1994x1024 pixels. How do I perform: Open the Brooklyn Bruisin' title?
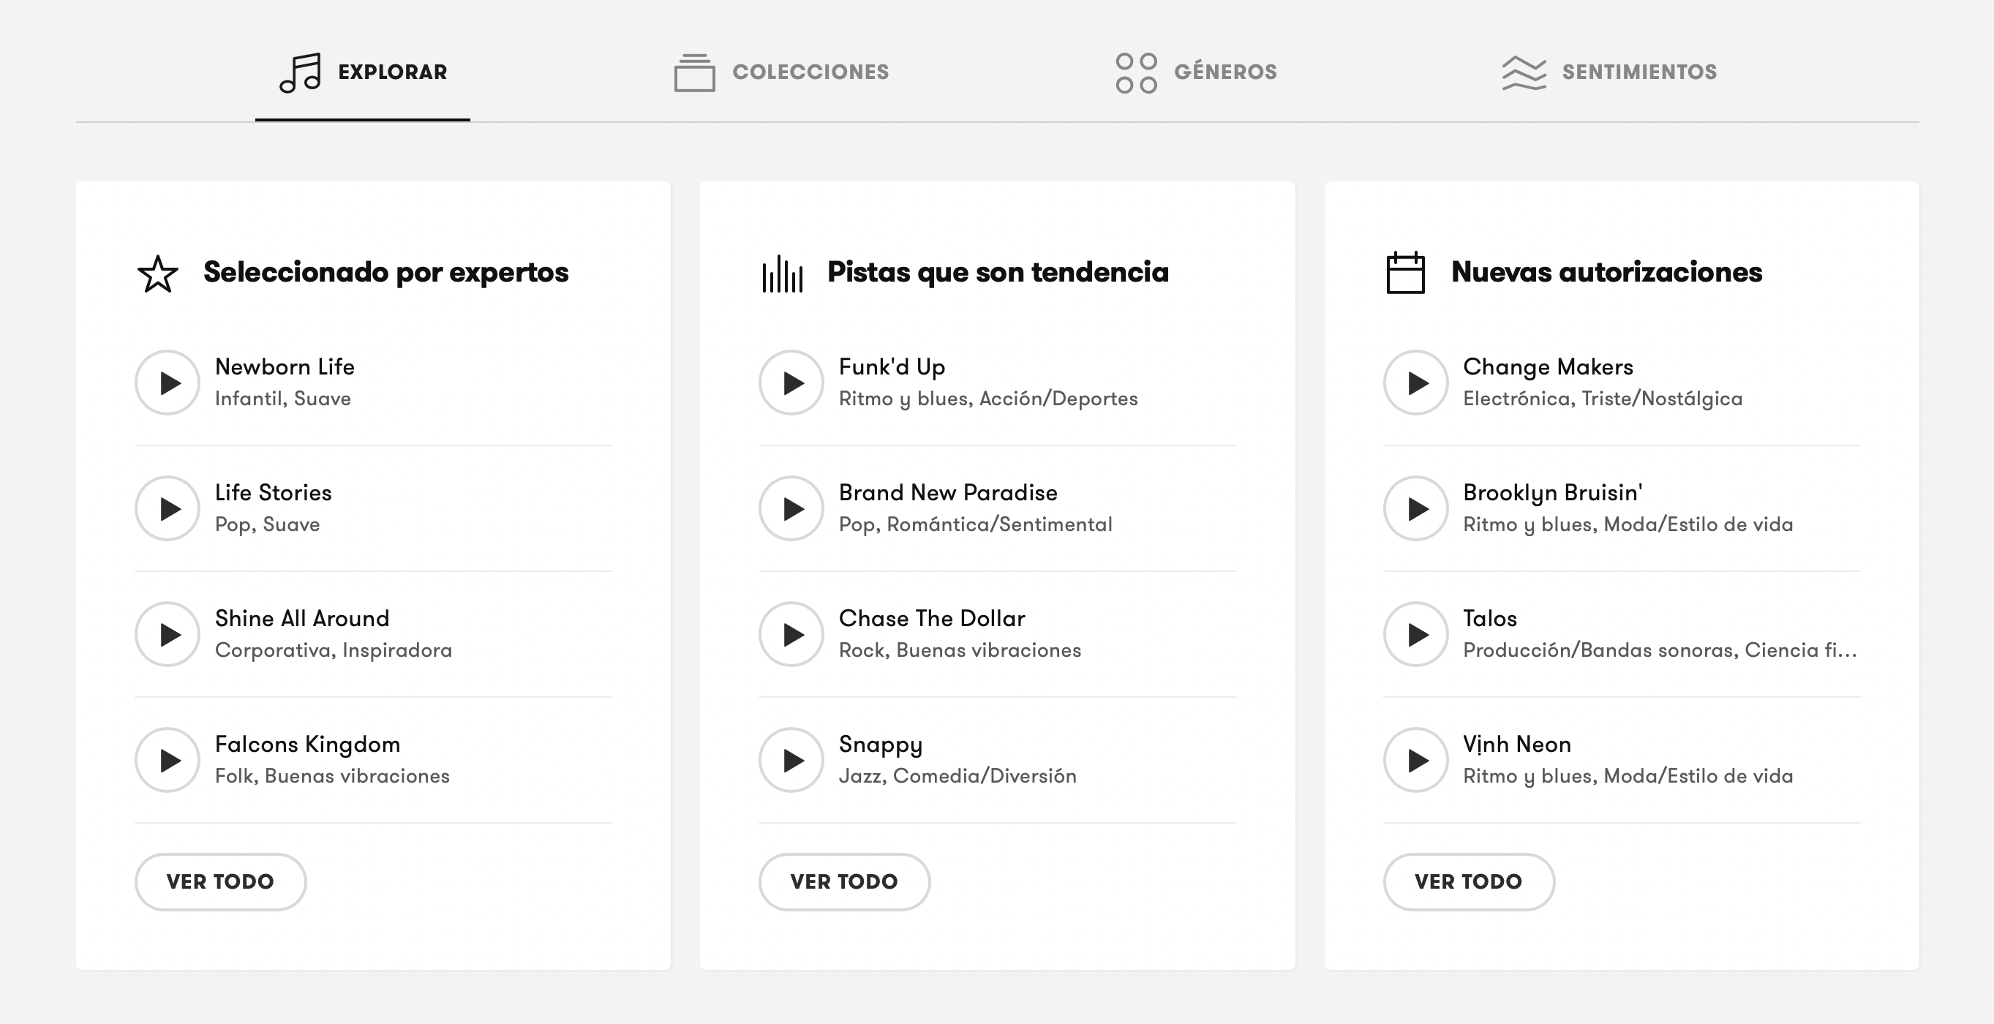click(x=1553, y=493)
